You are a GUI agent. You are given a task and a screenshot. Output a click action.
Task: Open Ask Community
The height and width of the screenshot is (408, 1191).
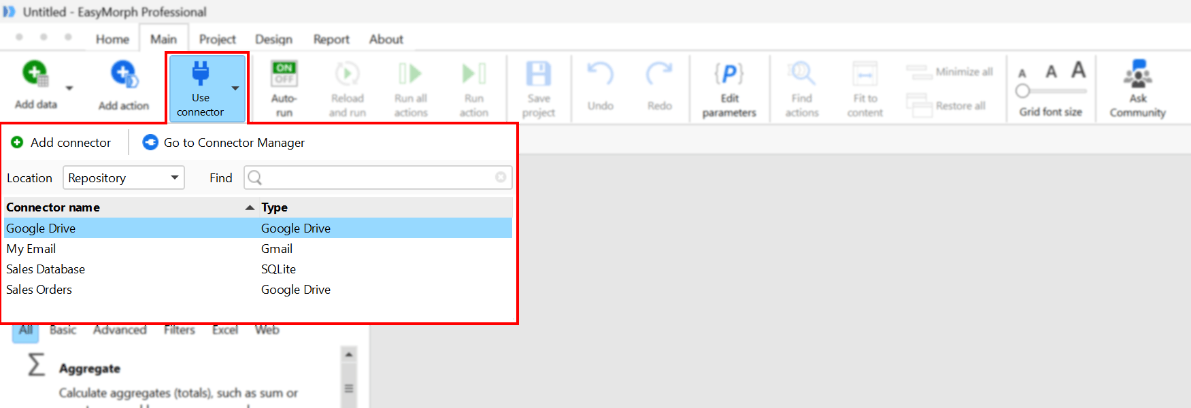point(1138,88)
